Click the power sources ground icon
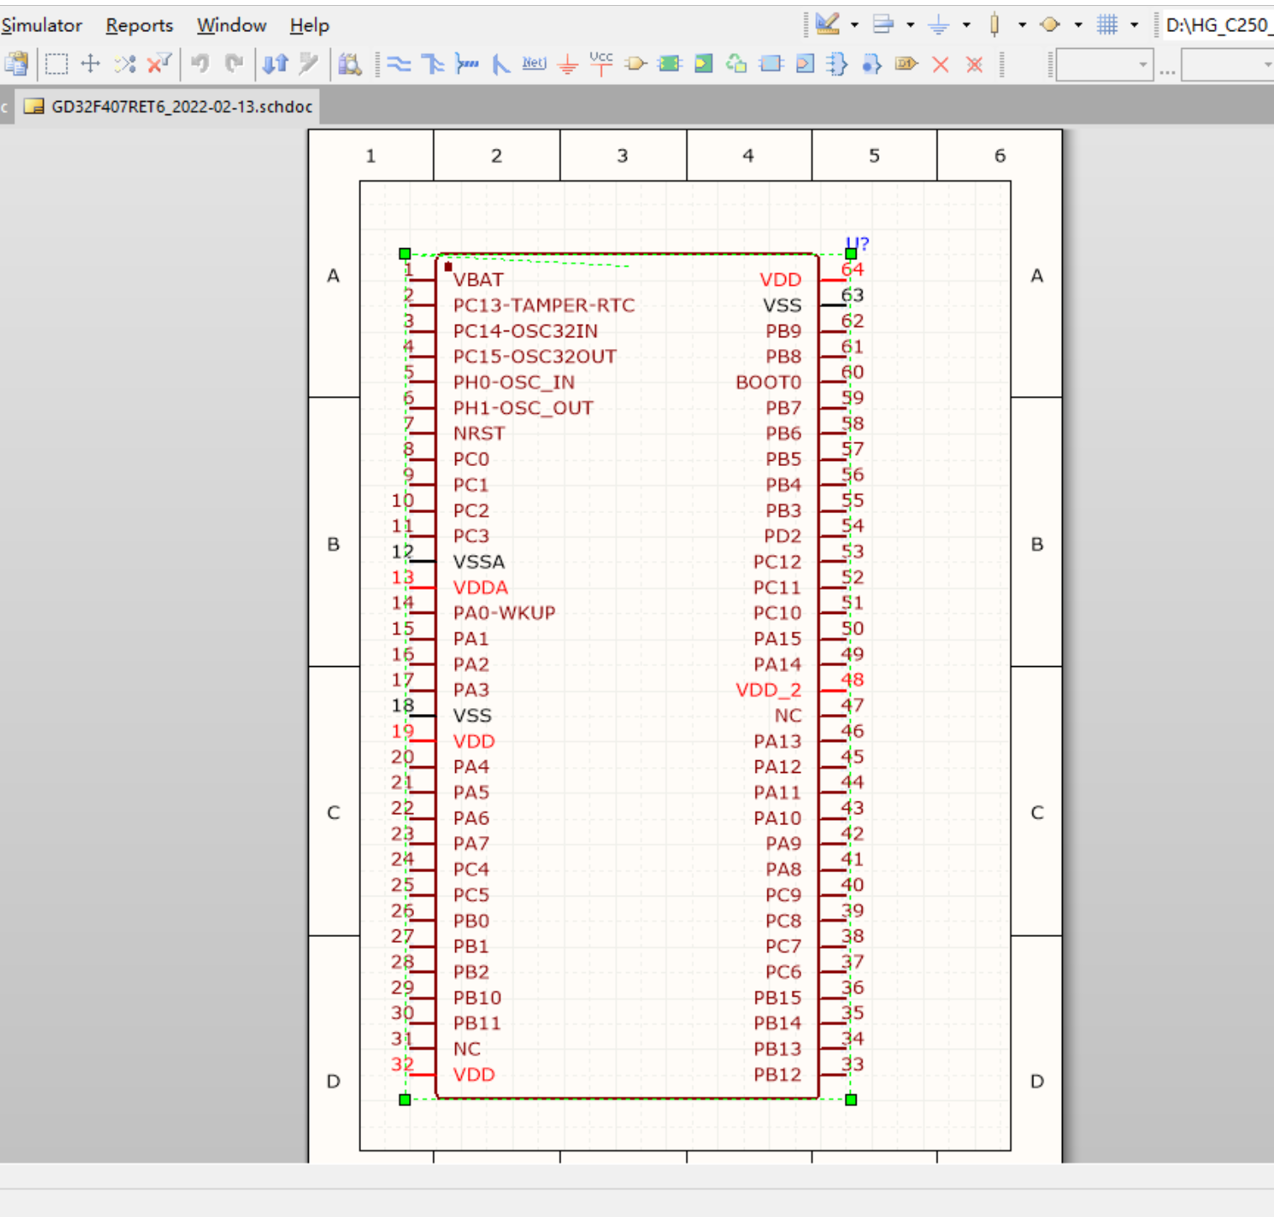 pos(938,24)
